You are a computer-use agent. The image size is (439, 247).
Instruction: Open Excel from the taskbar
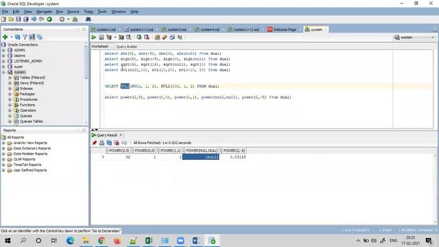coord(149,241)
